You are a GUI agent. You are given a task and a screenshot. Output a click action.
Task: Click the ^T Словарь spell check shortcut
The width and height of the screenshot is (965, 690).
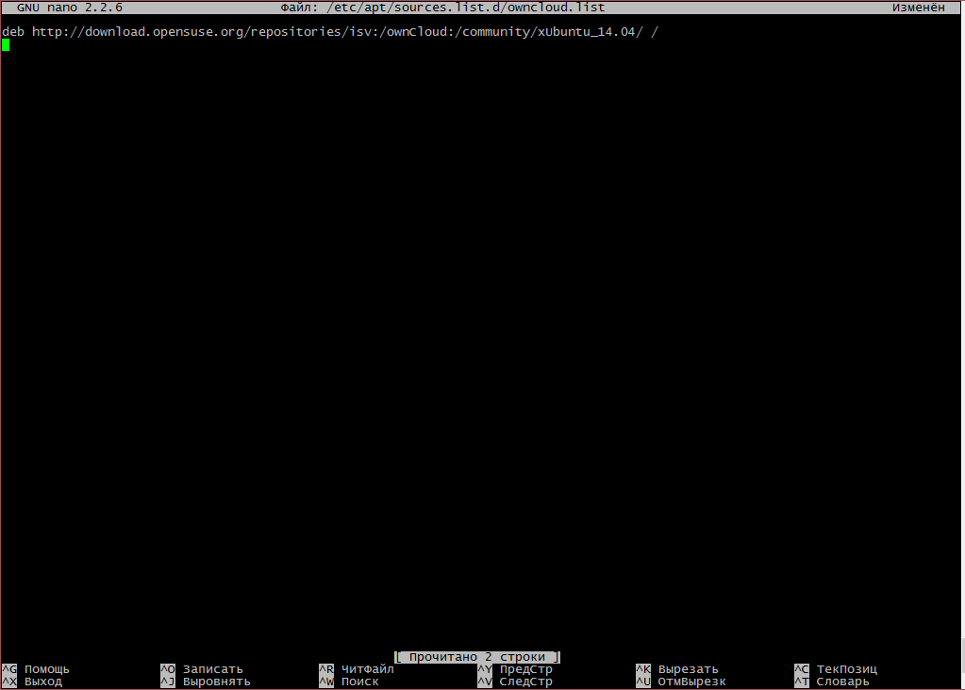(x=831, y=682)
